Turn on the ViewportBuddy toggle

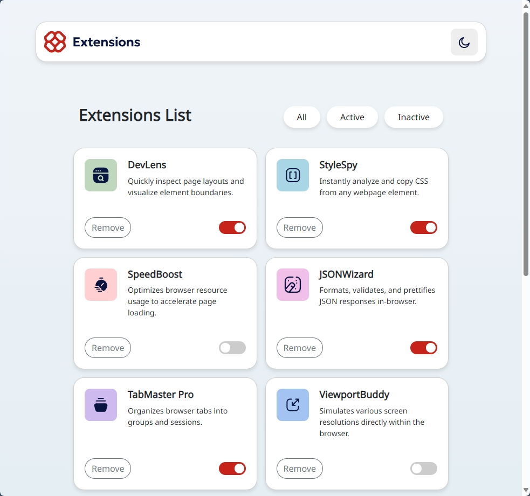coord(424,469)
